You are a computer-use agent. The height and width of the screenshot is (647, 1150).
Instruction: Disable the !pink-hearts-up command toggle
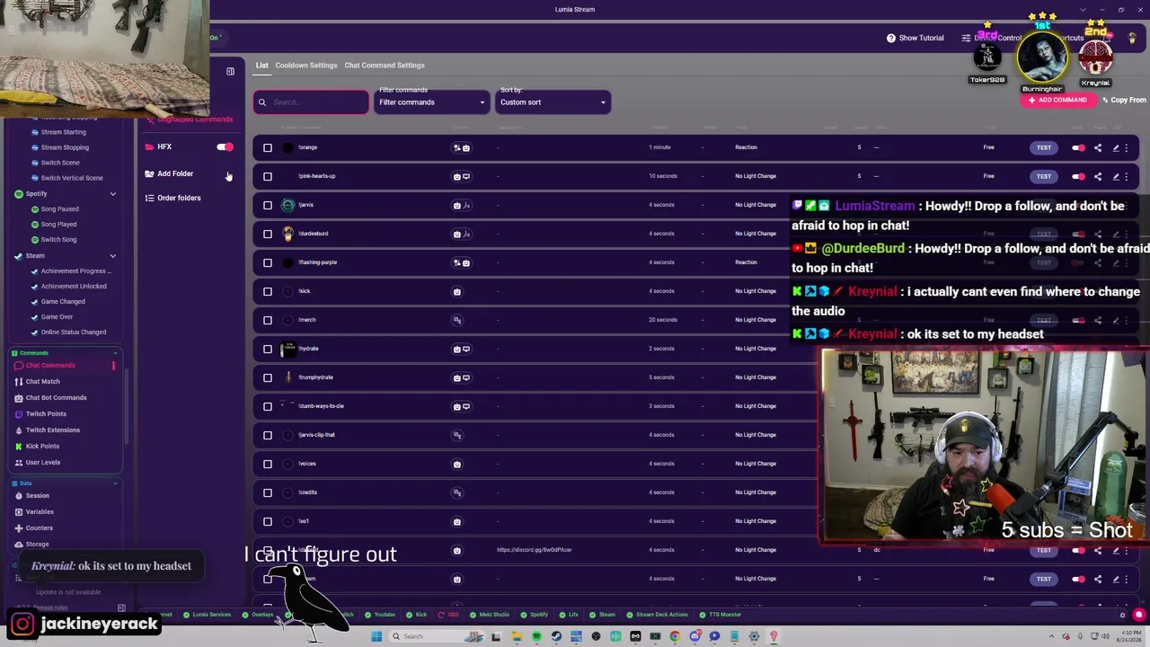tap(1078, 176)
